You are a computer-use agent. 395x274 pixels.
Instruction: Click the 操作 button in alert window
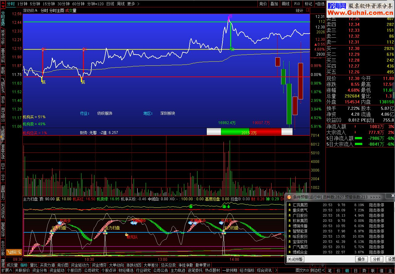(x=361, y=259)
